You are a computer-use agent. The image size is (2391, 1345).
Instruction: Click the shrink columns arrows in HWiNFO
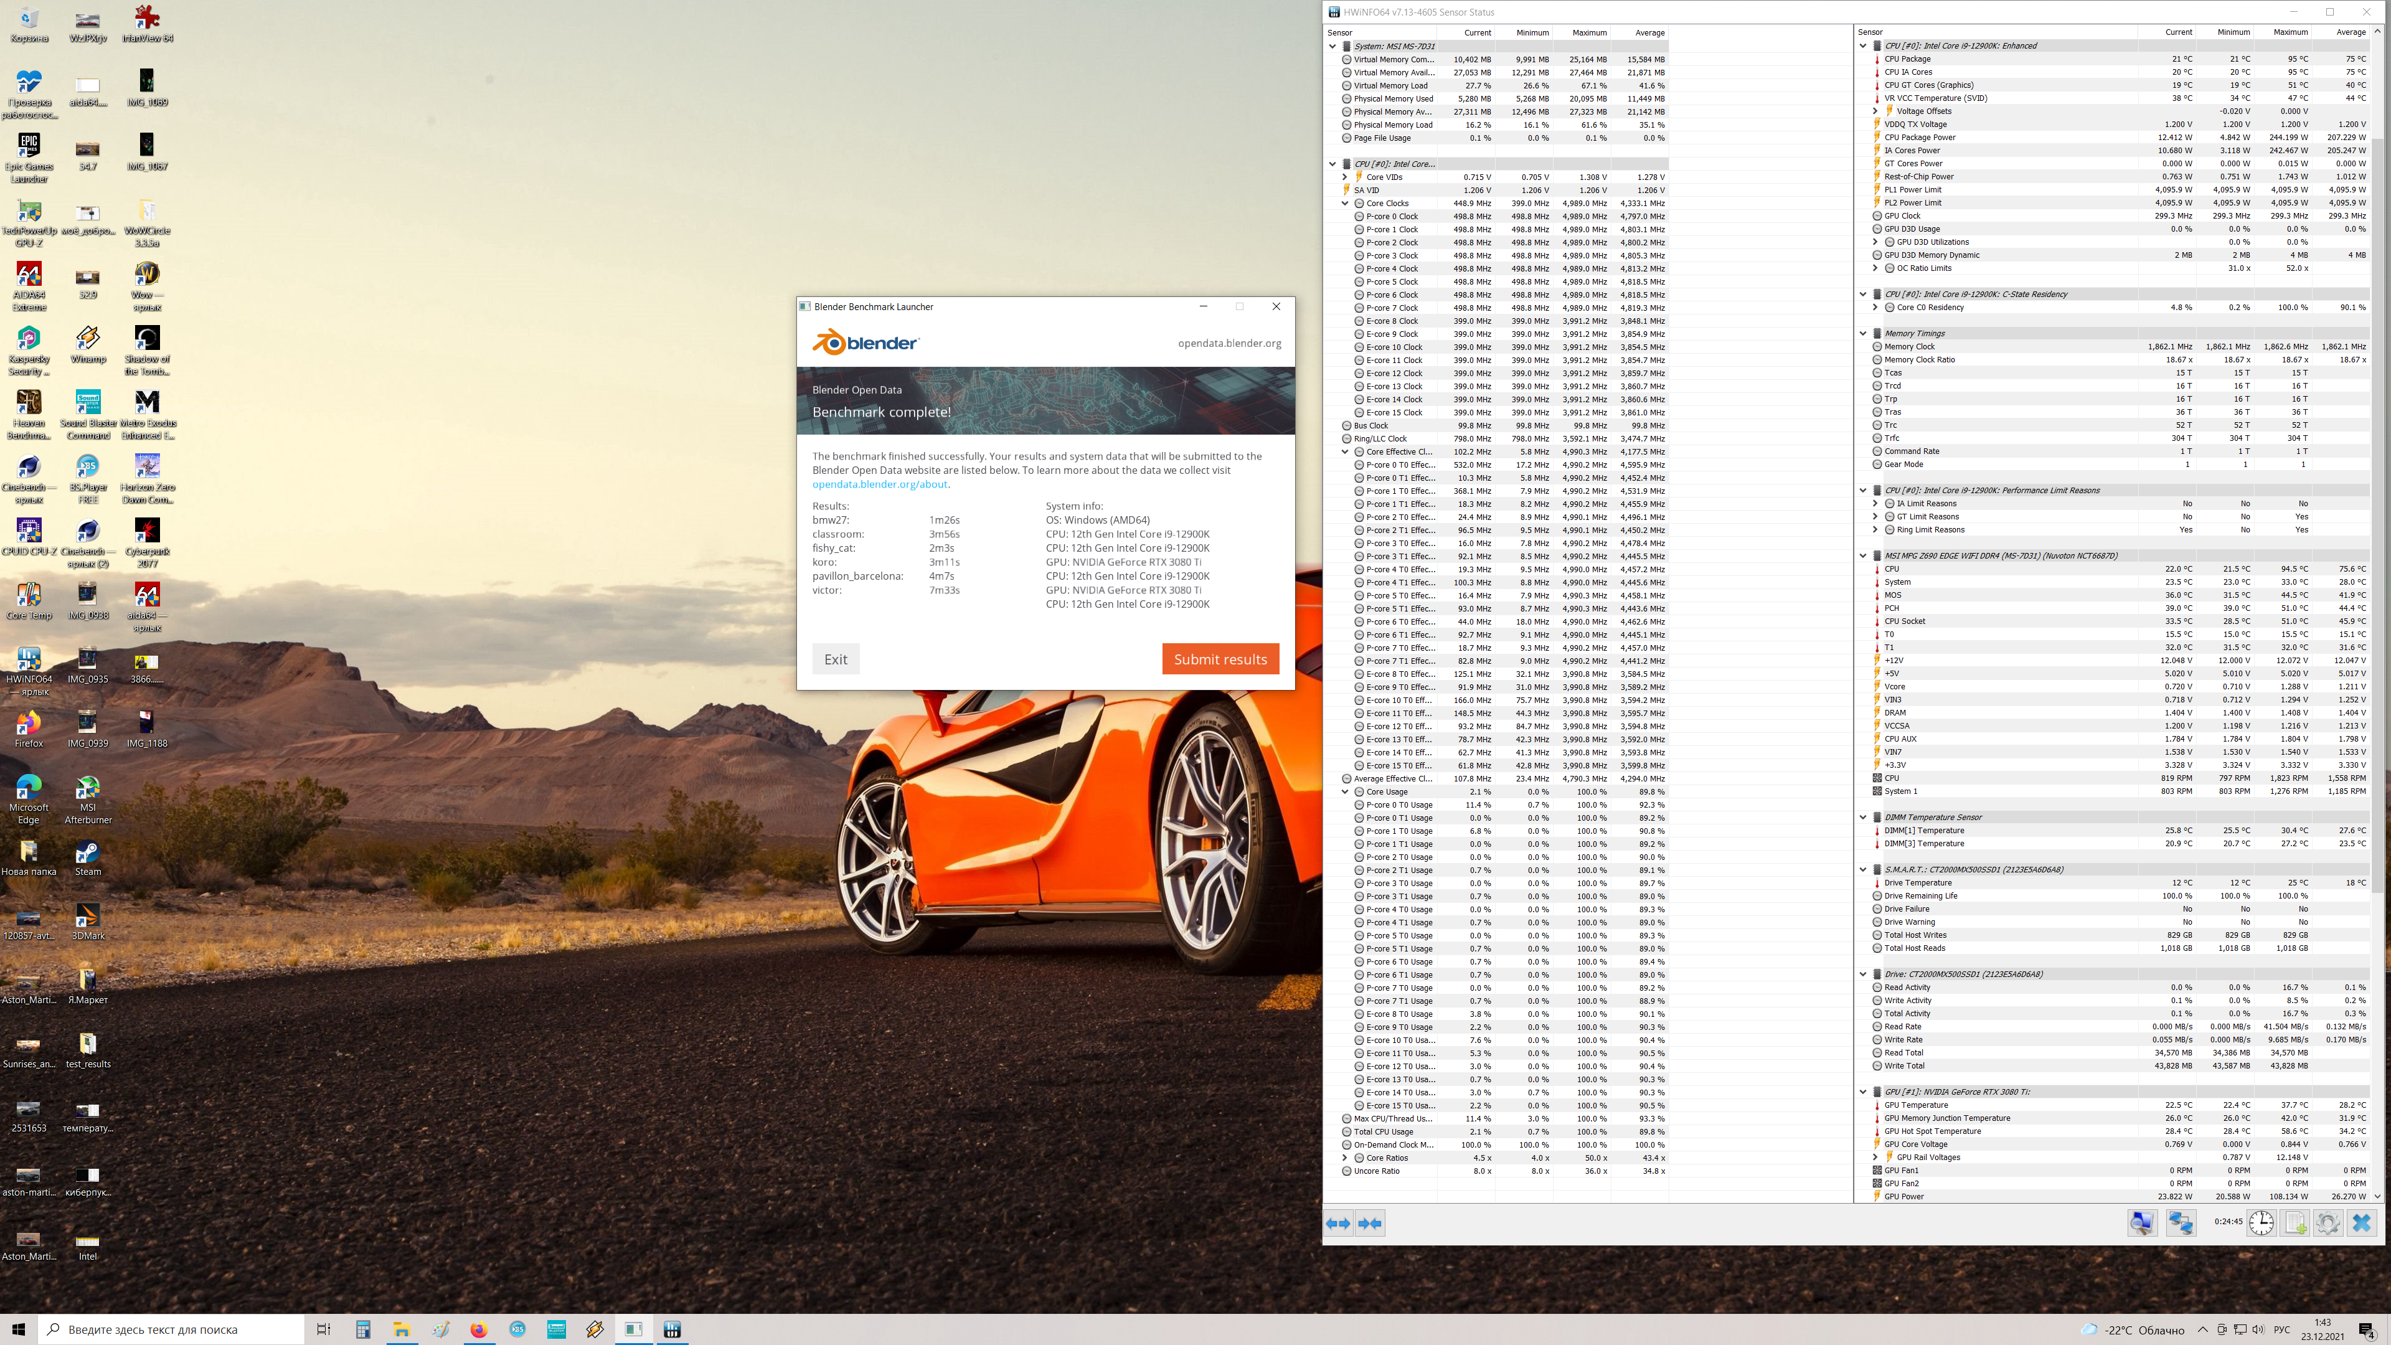pyautogui.click(x=1370, y=1224)
